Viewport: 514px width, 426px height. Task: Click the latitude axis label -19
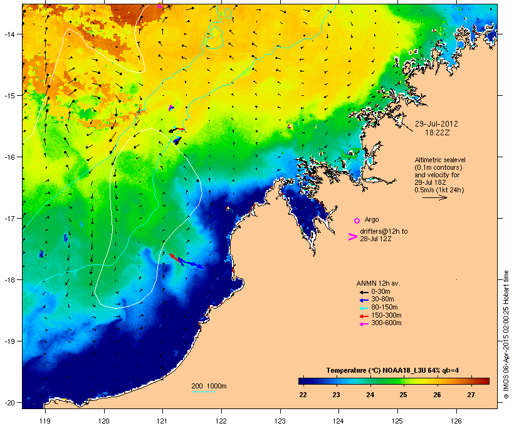[9, 341]
